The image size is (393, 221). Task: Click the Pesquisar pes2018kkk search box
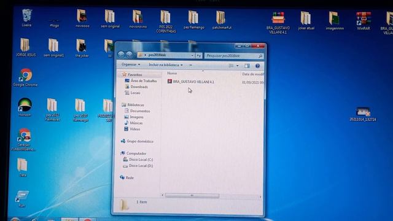coord(233,56)
